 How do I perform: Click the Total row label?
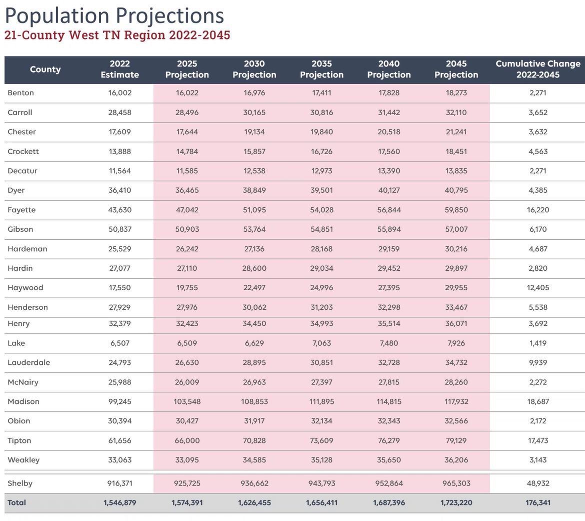16,502
